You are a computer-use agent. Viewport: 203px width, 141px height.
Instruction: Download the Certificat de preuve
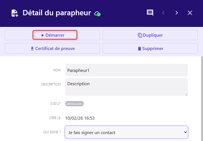[52, 49]
